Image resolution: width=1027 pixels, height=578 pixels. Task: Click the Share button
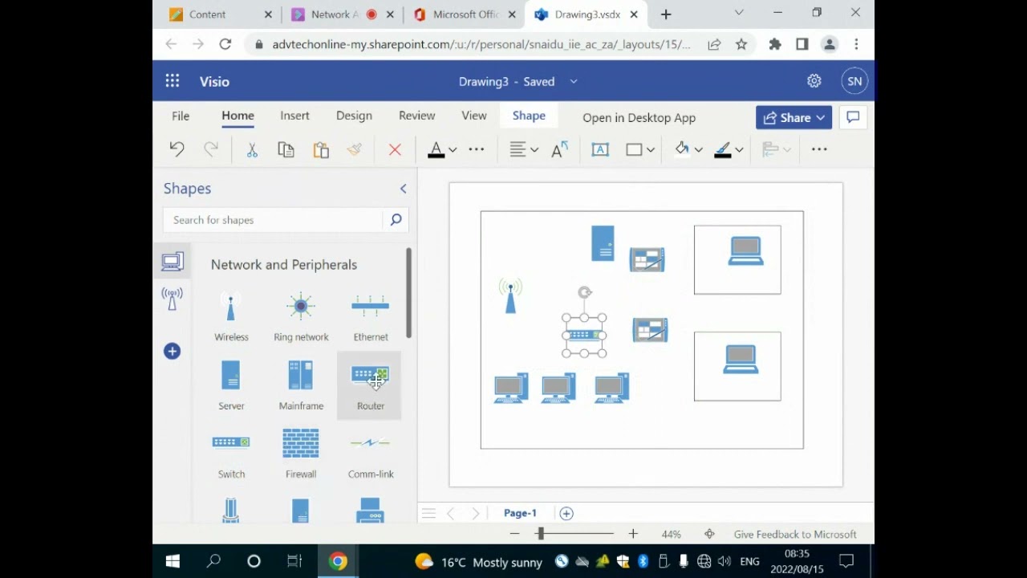pos(794,117)
